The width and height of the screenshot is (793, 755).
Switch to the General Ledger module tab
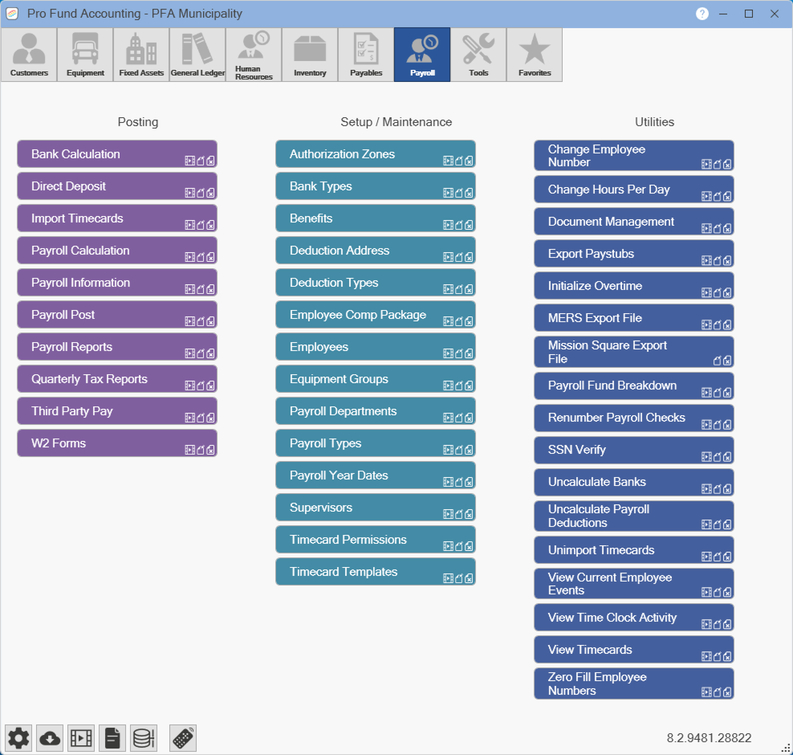(197, 55)
